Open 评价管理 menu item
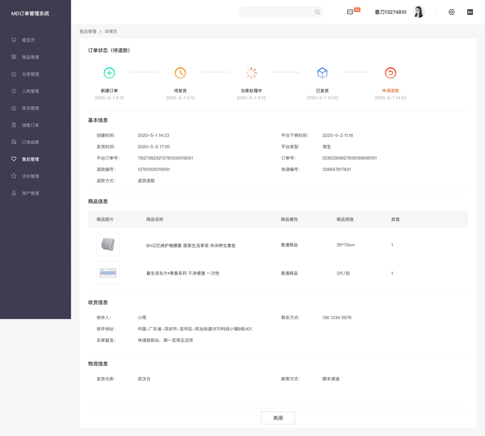The width and height of the screenshot is (485, 436). pos(30,176)
